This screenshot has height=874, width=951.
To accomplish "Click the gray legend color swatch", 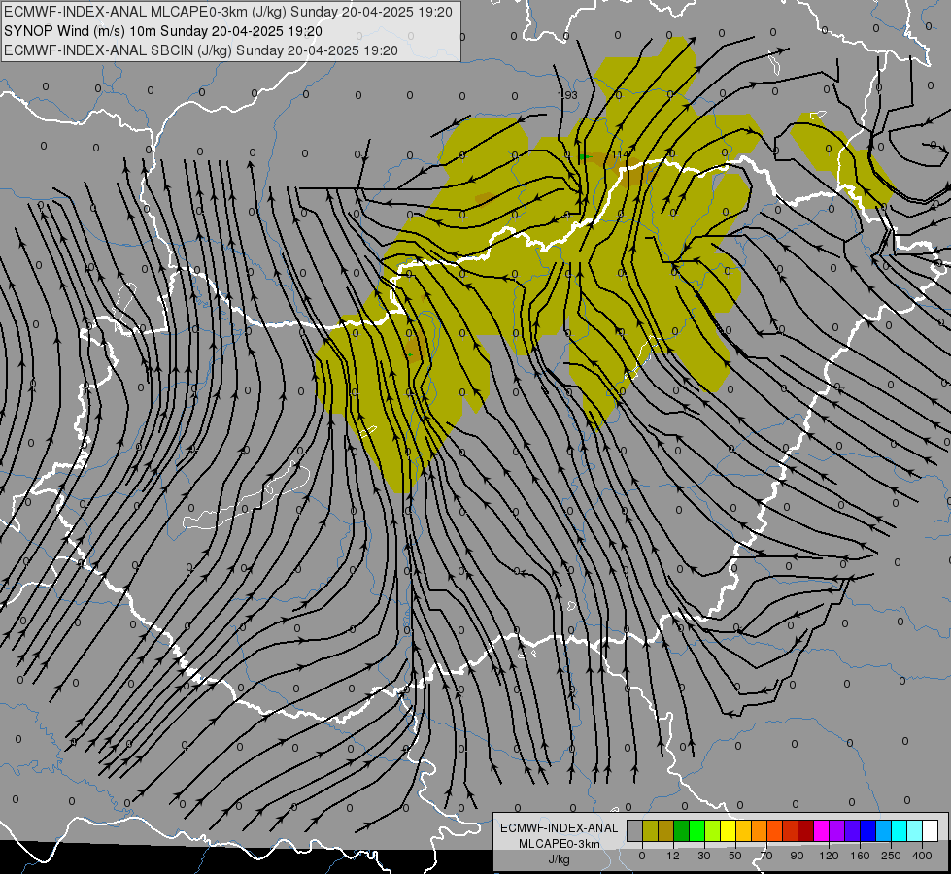I will point(635,830).
